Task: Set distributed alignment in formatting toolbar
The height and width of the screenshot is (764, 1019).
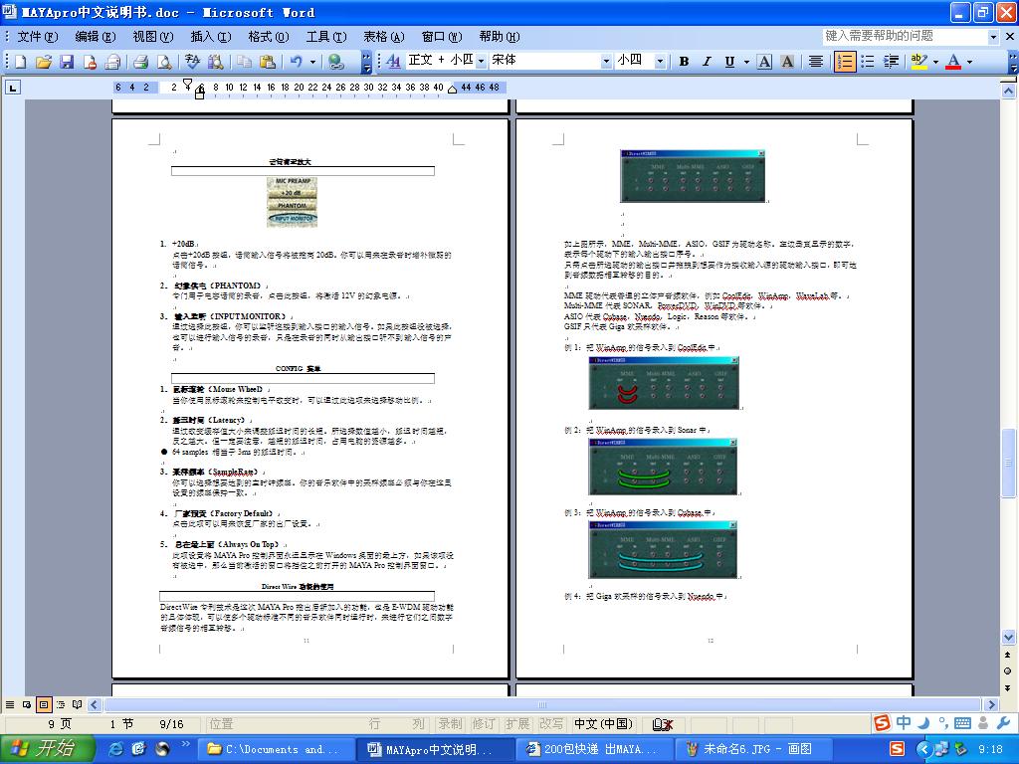Action: (x=816, y=62)
